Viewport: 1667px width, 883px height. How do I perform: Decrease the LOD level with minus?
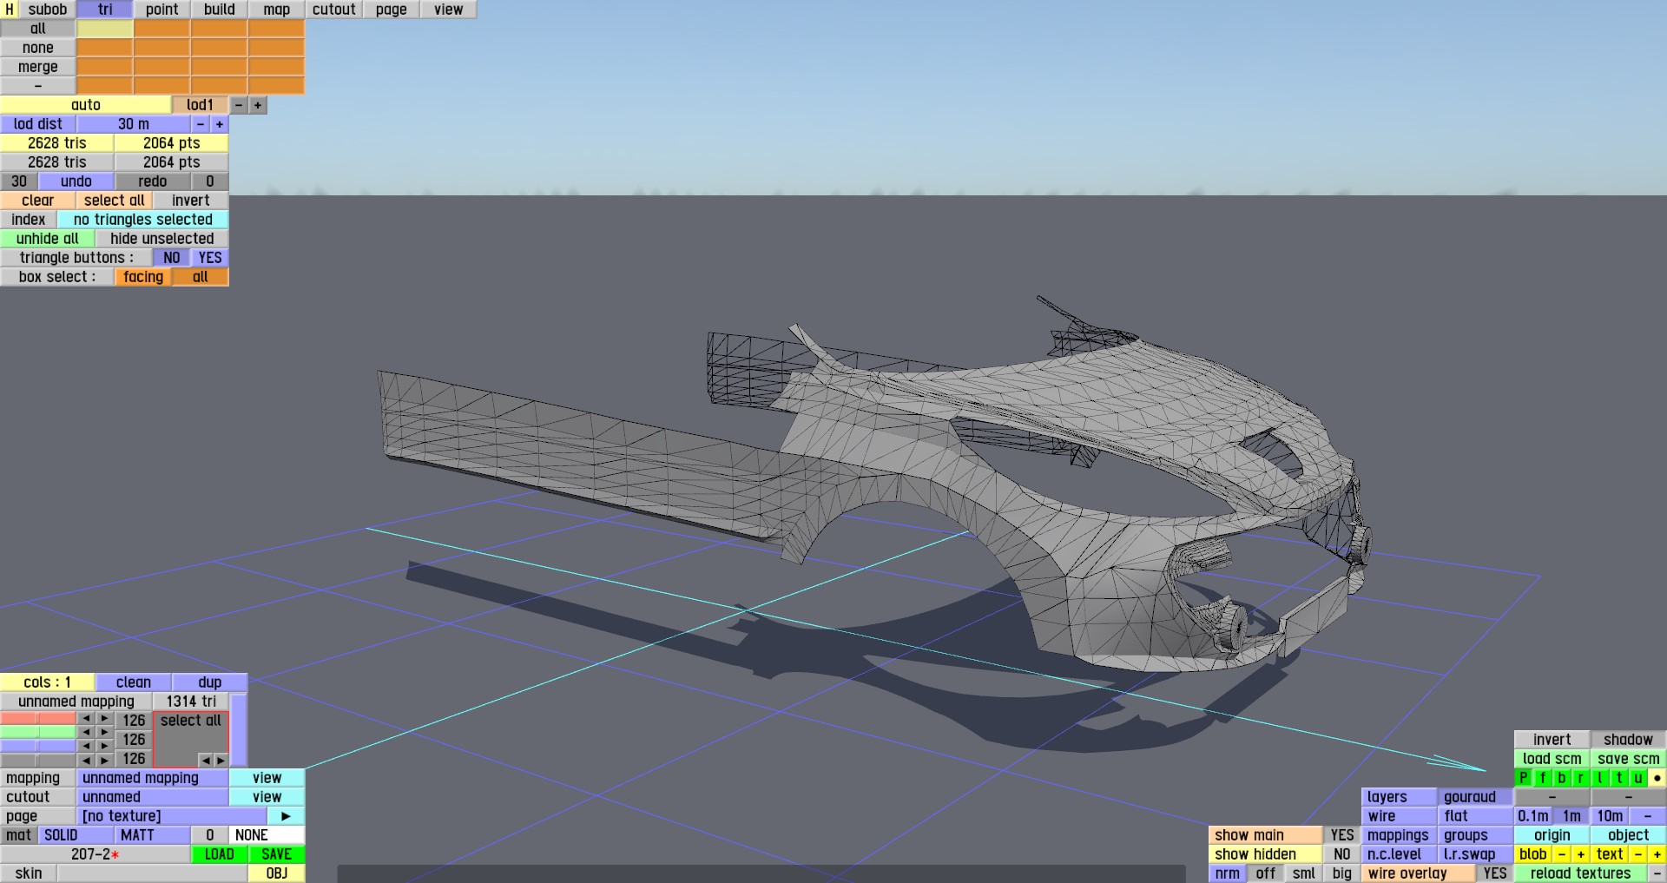tap(239, 105)
